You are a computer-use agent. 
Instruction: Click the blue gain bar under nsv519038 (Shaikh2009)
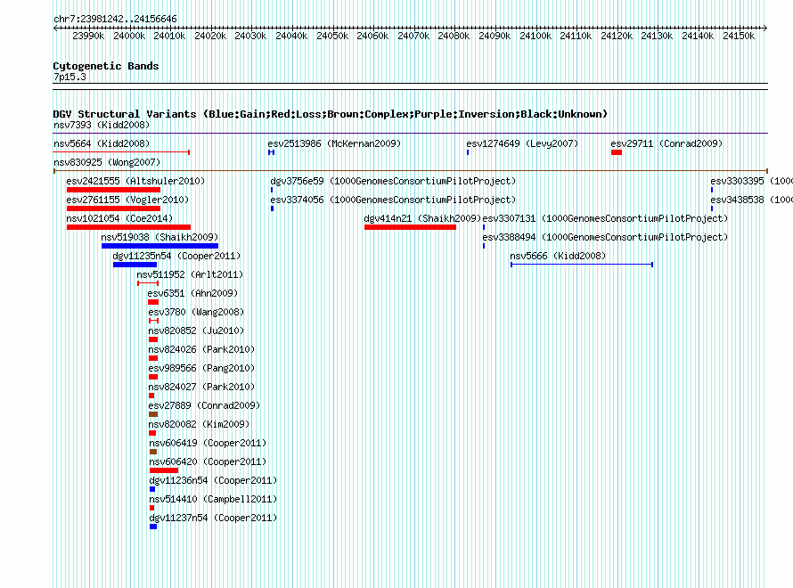(159, 246)
